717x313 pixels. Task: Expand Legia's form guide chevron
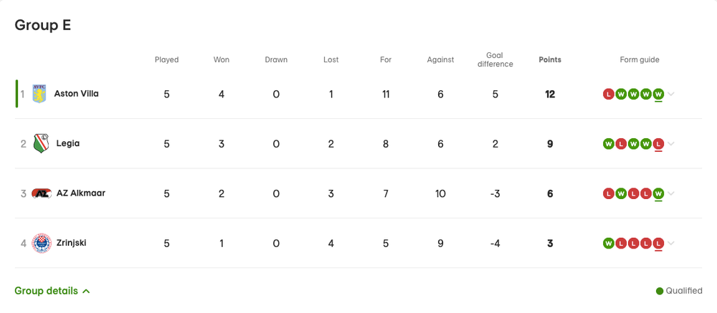tap(671, 144)
